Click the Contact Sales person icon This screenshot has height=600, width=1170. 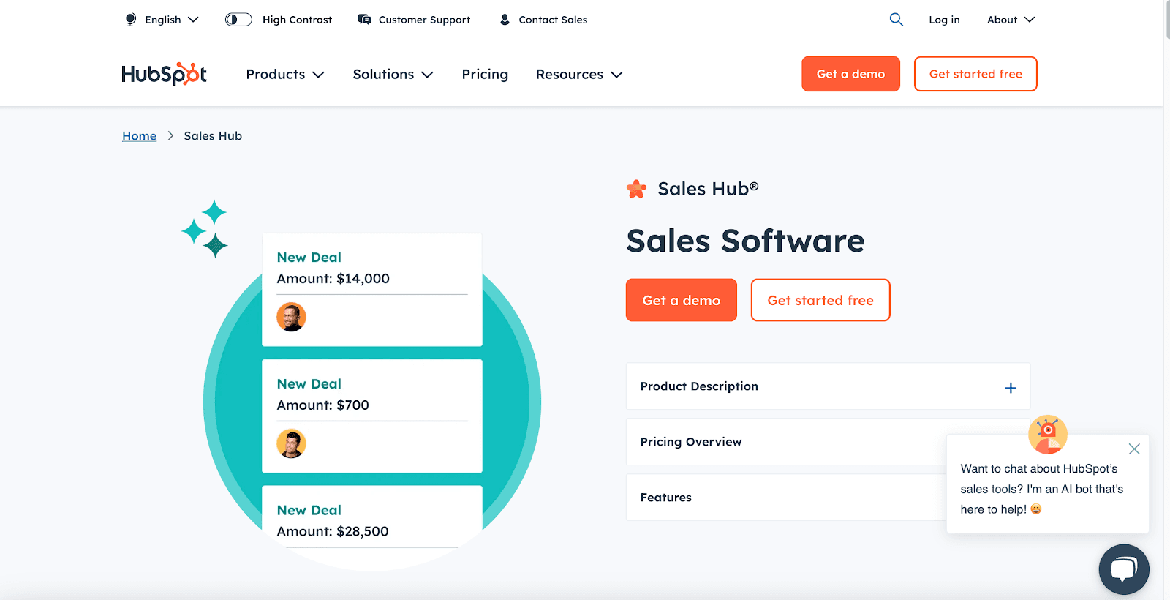point(505,20)
